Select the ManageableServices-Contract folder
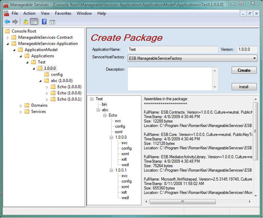The width and height of the screenshot is (263, 218). pos(45,37)
